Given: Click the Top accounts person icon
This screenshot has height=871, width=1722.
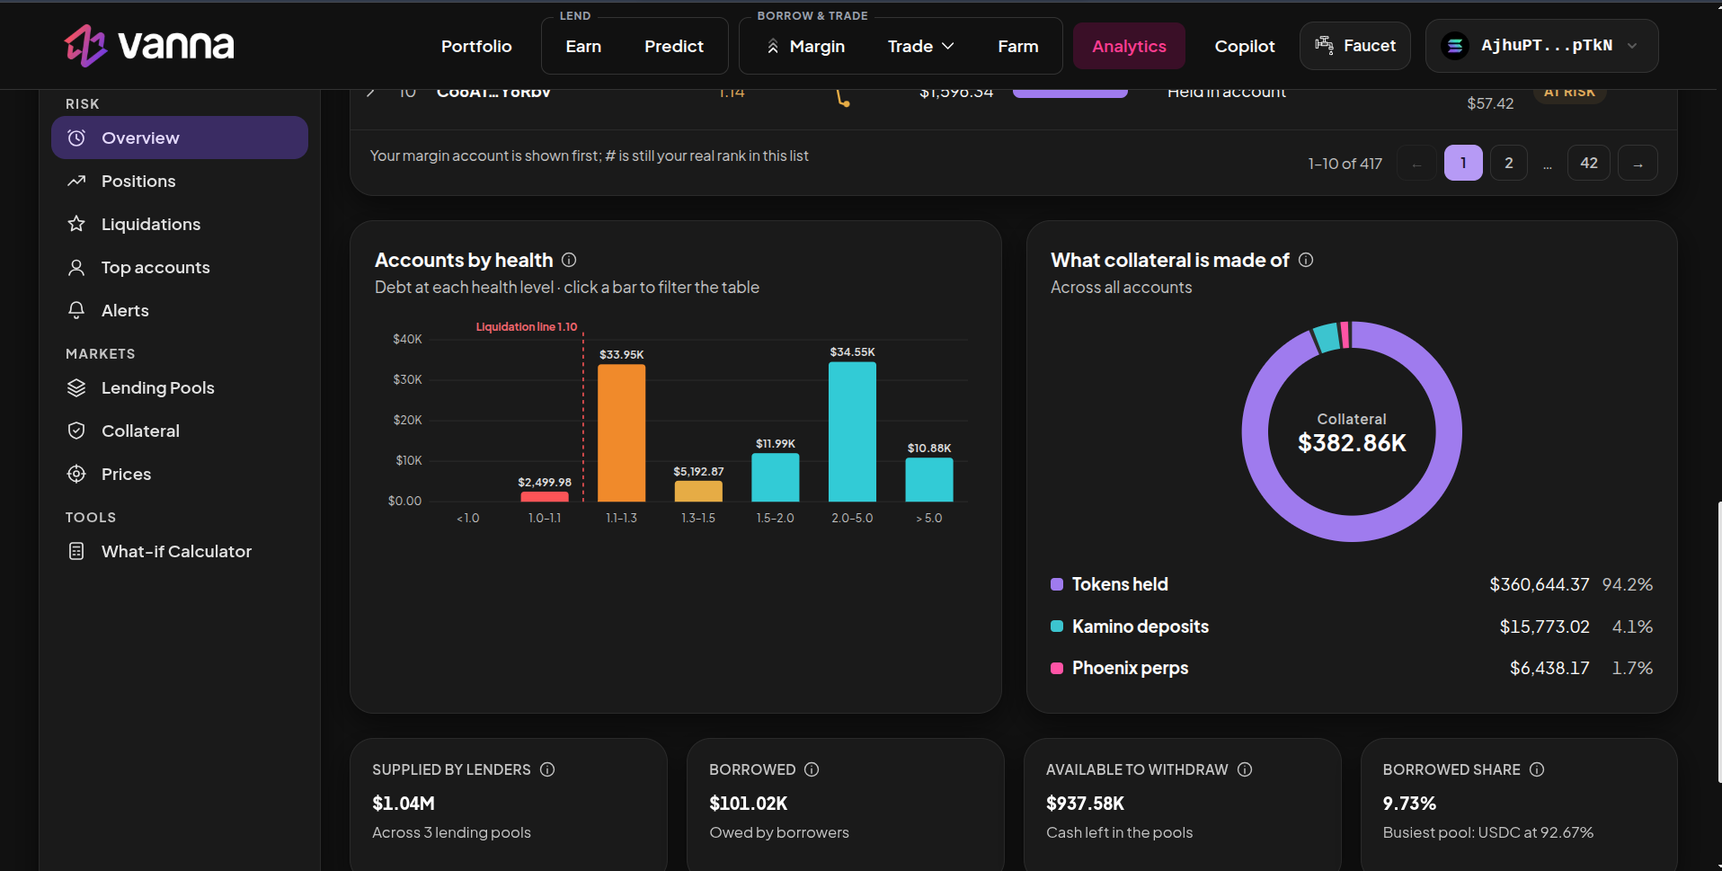Looking at the screenshot, I should click(x=76, y=267).
